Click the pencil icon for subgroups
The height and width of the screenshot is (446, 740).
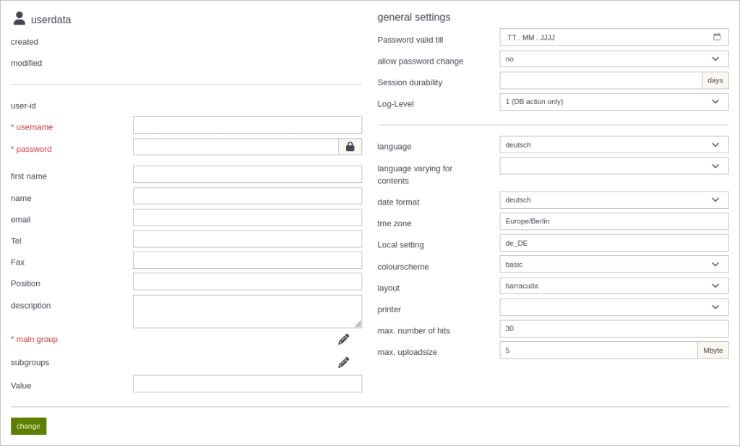tap(343, 362)
